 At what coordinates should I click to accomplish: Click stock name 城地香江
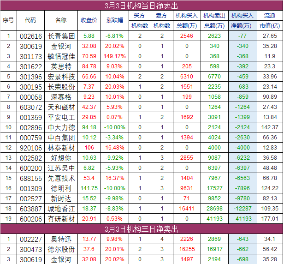coord(61,209)
